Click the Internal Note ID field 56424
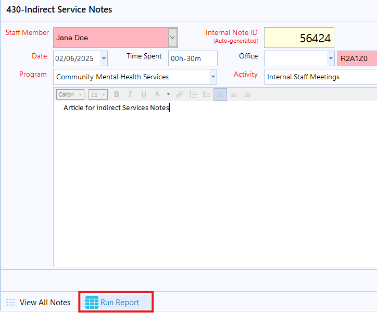Screen dimensions: 377x313 click(299, 38)
